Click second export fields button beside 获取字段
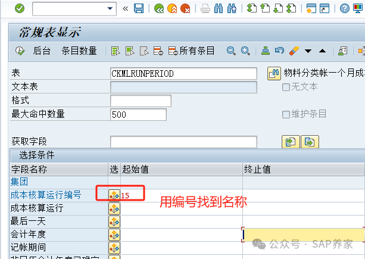 click(310, 142)
